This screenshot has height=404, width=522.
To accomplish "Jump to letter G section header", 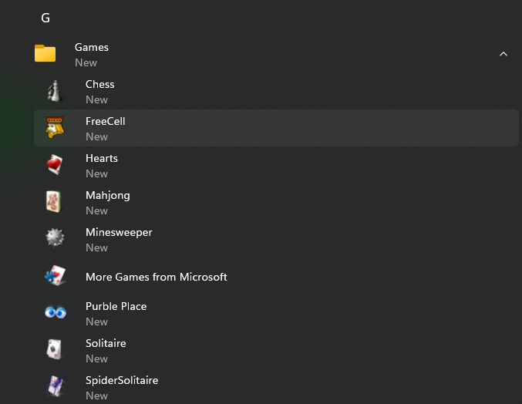I will 45,18.
